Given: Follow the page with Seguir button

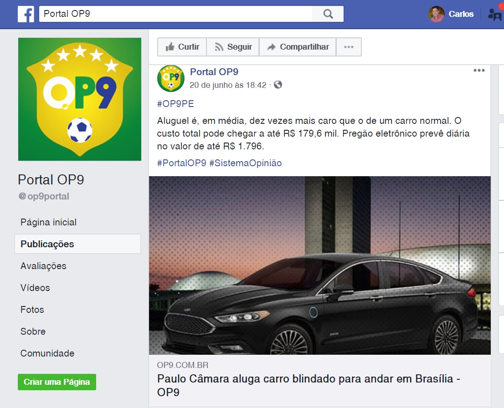Looking at the screenshot, I should (x=233, y=47).
